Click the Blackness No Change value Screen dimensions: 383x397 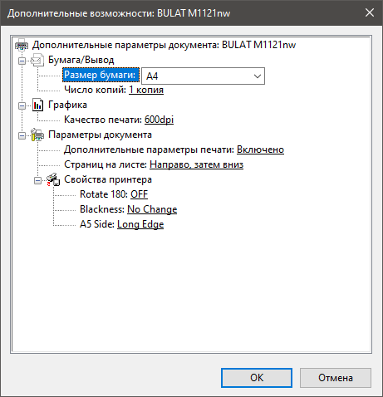coord(152,209)
